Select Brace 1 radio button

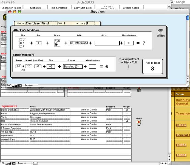[x=56, y=45]
